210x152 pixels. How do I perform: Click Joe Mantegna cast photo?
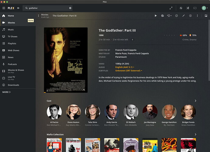pos(150,112)
